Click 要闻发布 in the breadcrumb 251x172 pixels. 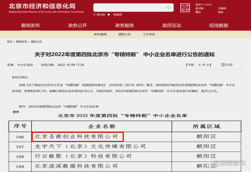click(22, 42)
